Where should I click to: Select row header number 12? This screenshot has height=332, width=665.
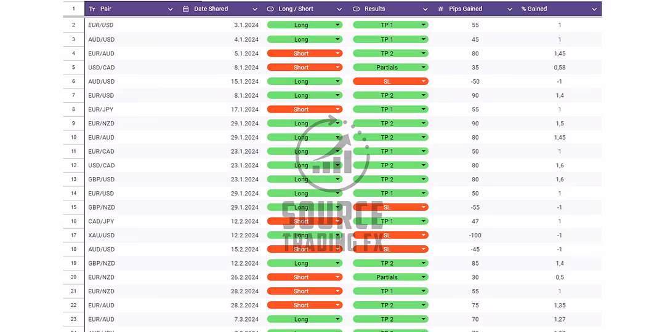(73, 165)
